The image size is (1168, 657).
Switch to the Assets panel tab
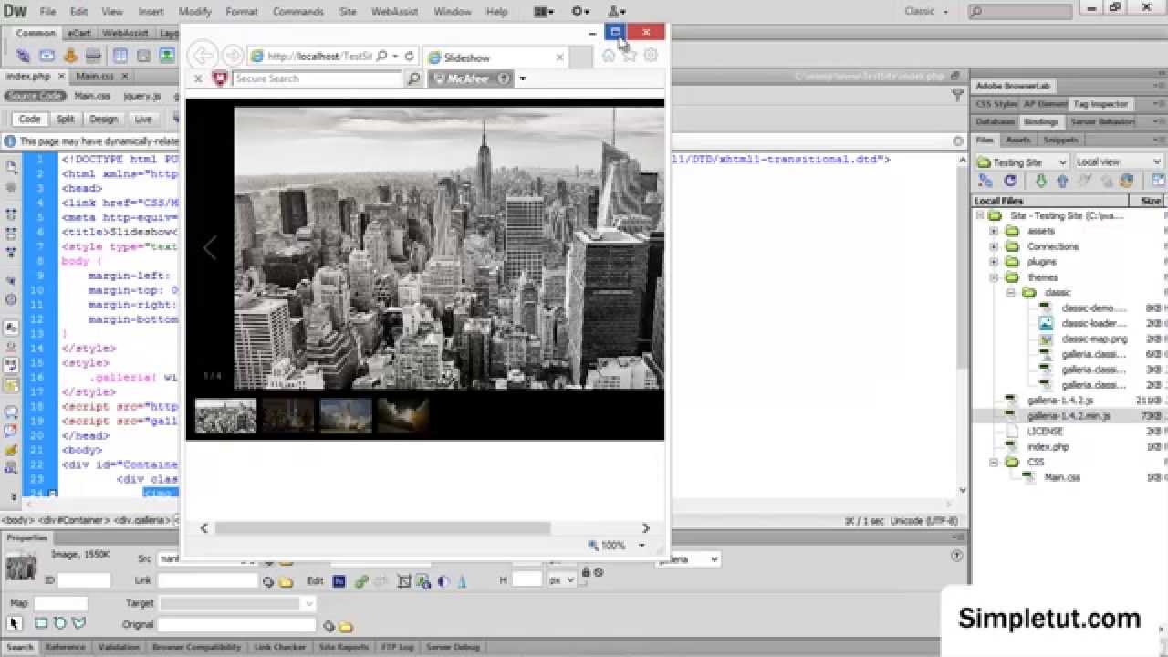(x=1017, y=140)
